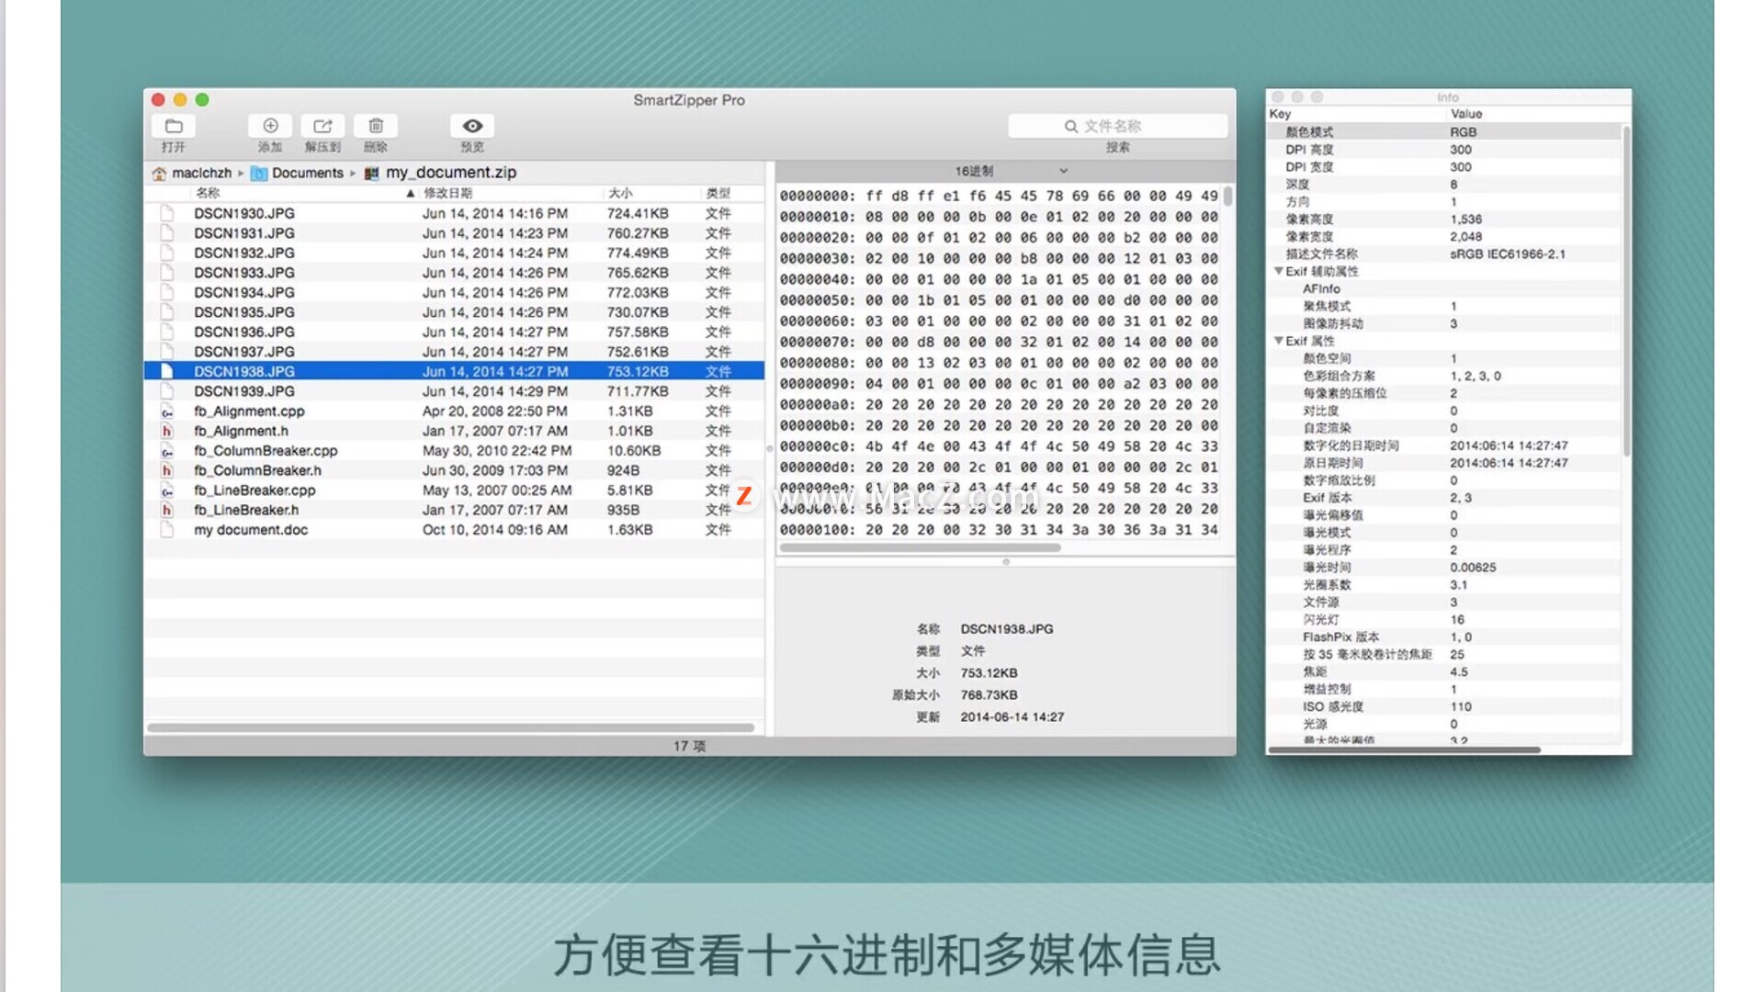1764x992 pixels.
Task: Toggle the Preview (预览) eye icon
Action: [472, 126]
